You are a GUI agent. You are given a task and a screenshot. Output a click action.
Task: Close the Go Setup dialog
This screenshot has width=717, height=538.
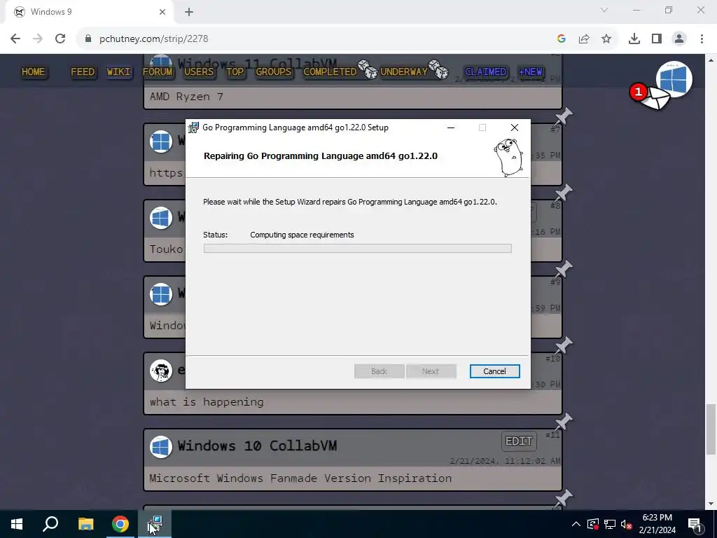[x=515, y=127]
